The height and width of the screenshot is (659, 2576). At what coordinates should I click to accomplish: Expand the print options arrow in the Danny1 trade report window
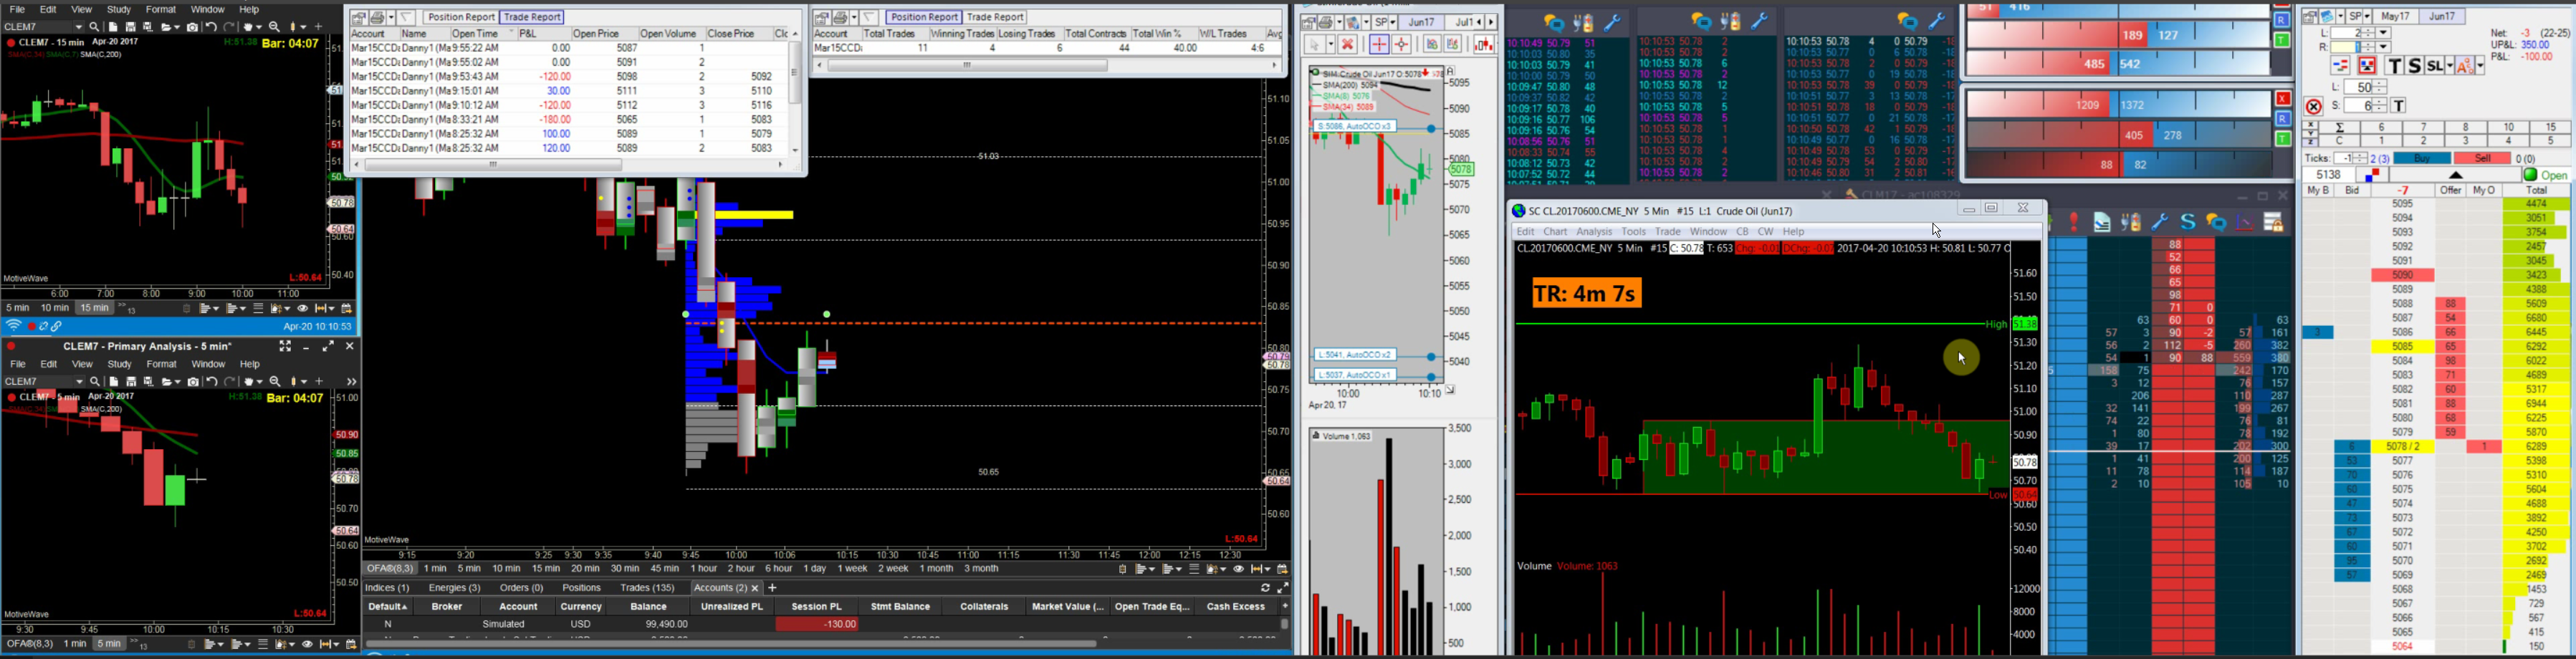pos(391,18)
